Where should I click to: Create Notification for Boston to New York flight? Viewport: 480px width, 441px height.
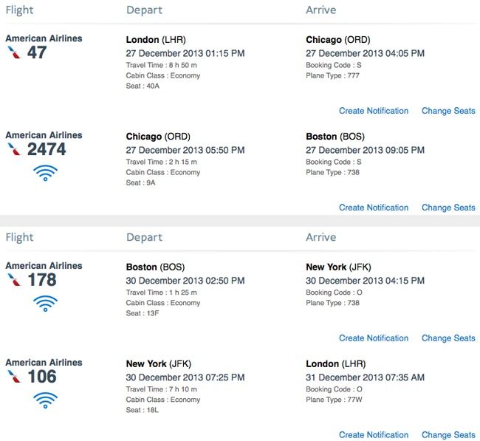374,338
